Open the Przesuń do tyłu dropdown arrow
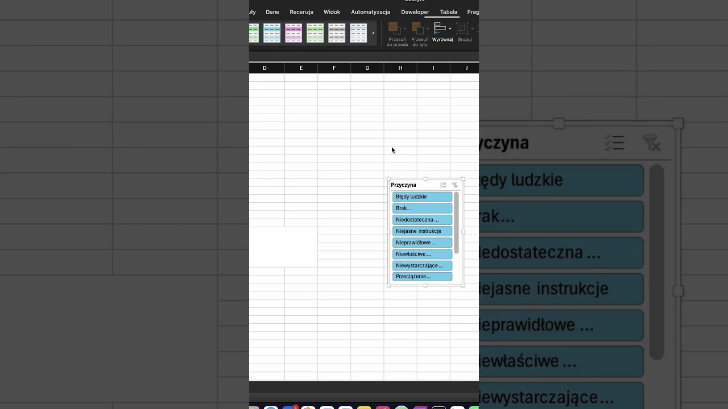The height and width of the screenshot is (409, 728). (428, 28)
